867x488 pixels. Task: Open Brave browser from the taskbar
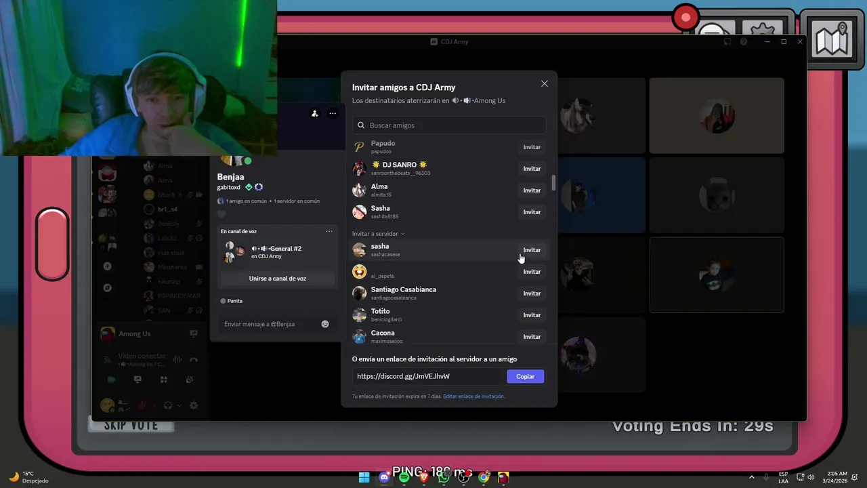(x=424, y=477)
